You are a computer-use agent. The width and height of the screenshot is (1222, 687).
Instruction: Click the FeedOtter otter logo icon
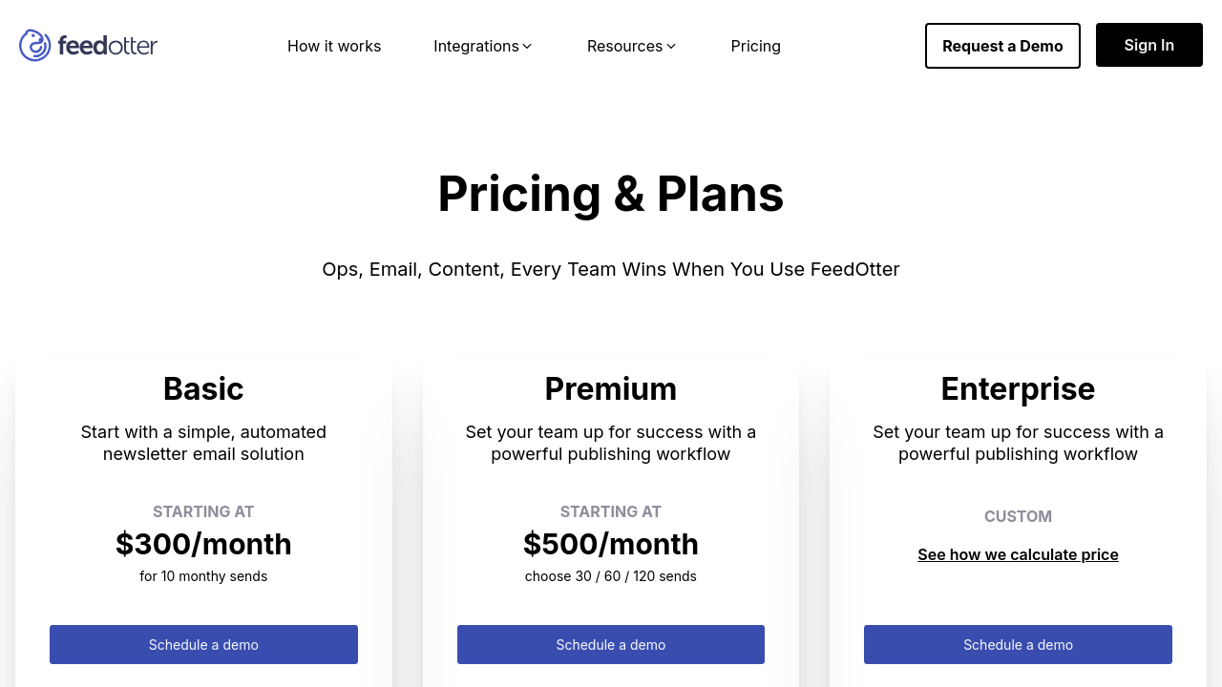click(35, 45)
